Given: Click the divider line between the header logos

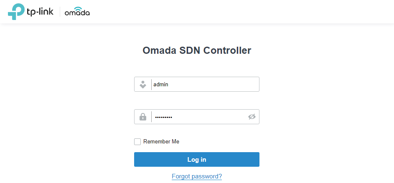Looking at the screenshot, I should [x=60, y=12].
